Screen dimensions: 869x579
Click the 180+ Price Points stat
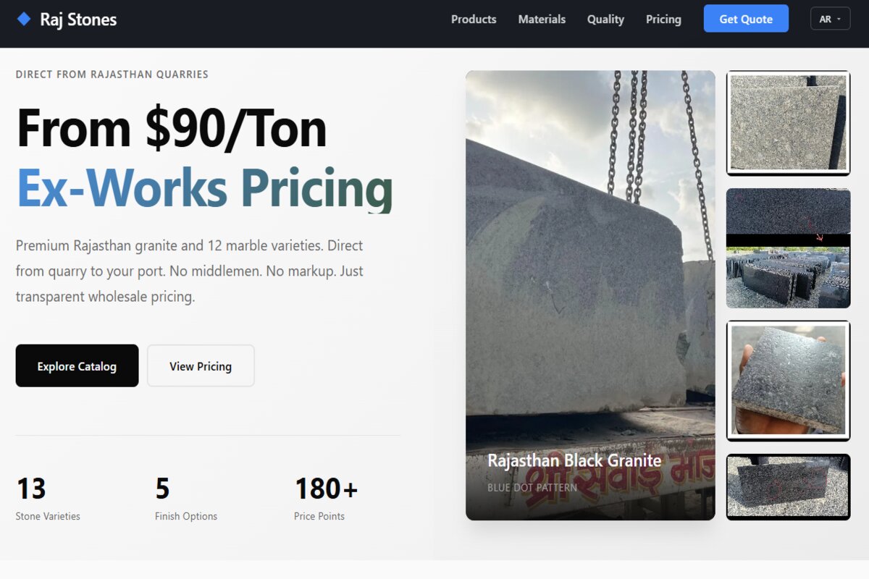[326, 498]
